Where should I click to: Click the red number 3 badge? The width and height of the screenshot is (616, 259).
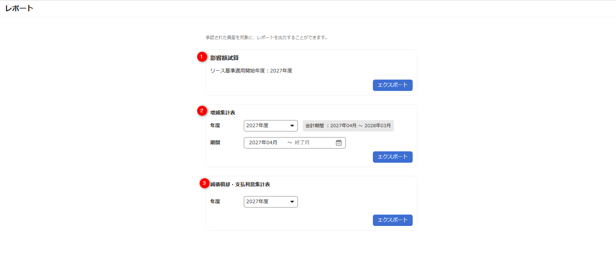coord(204,183)
